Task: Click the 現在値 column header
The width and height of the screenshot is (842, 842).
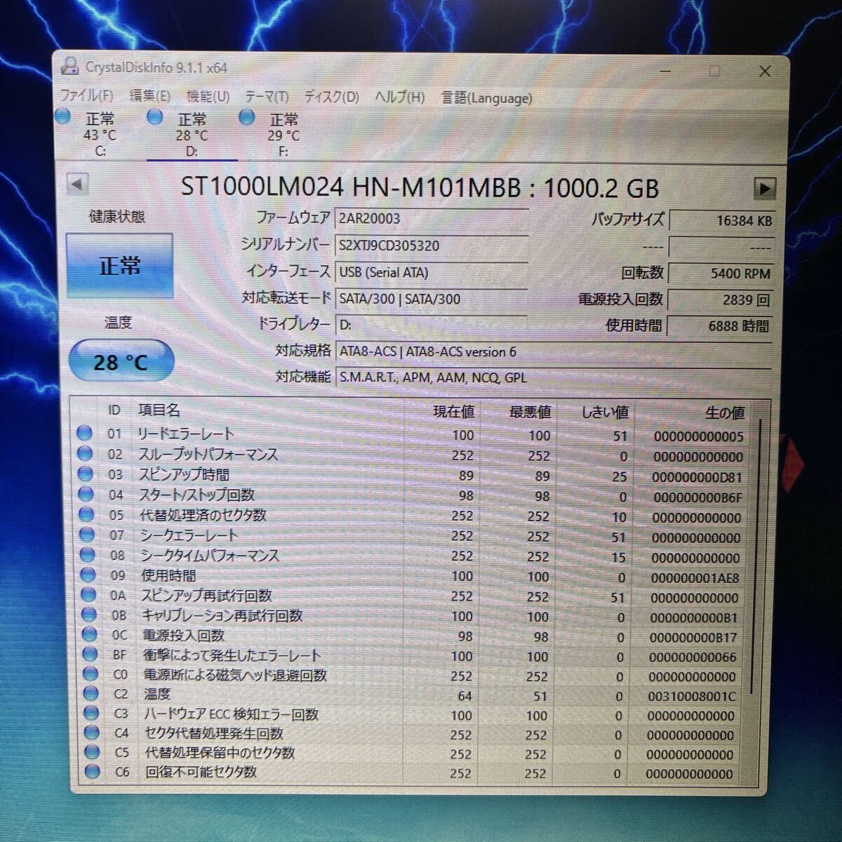Action: click(x=453, y=412)
